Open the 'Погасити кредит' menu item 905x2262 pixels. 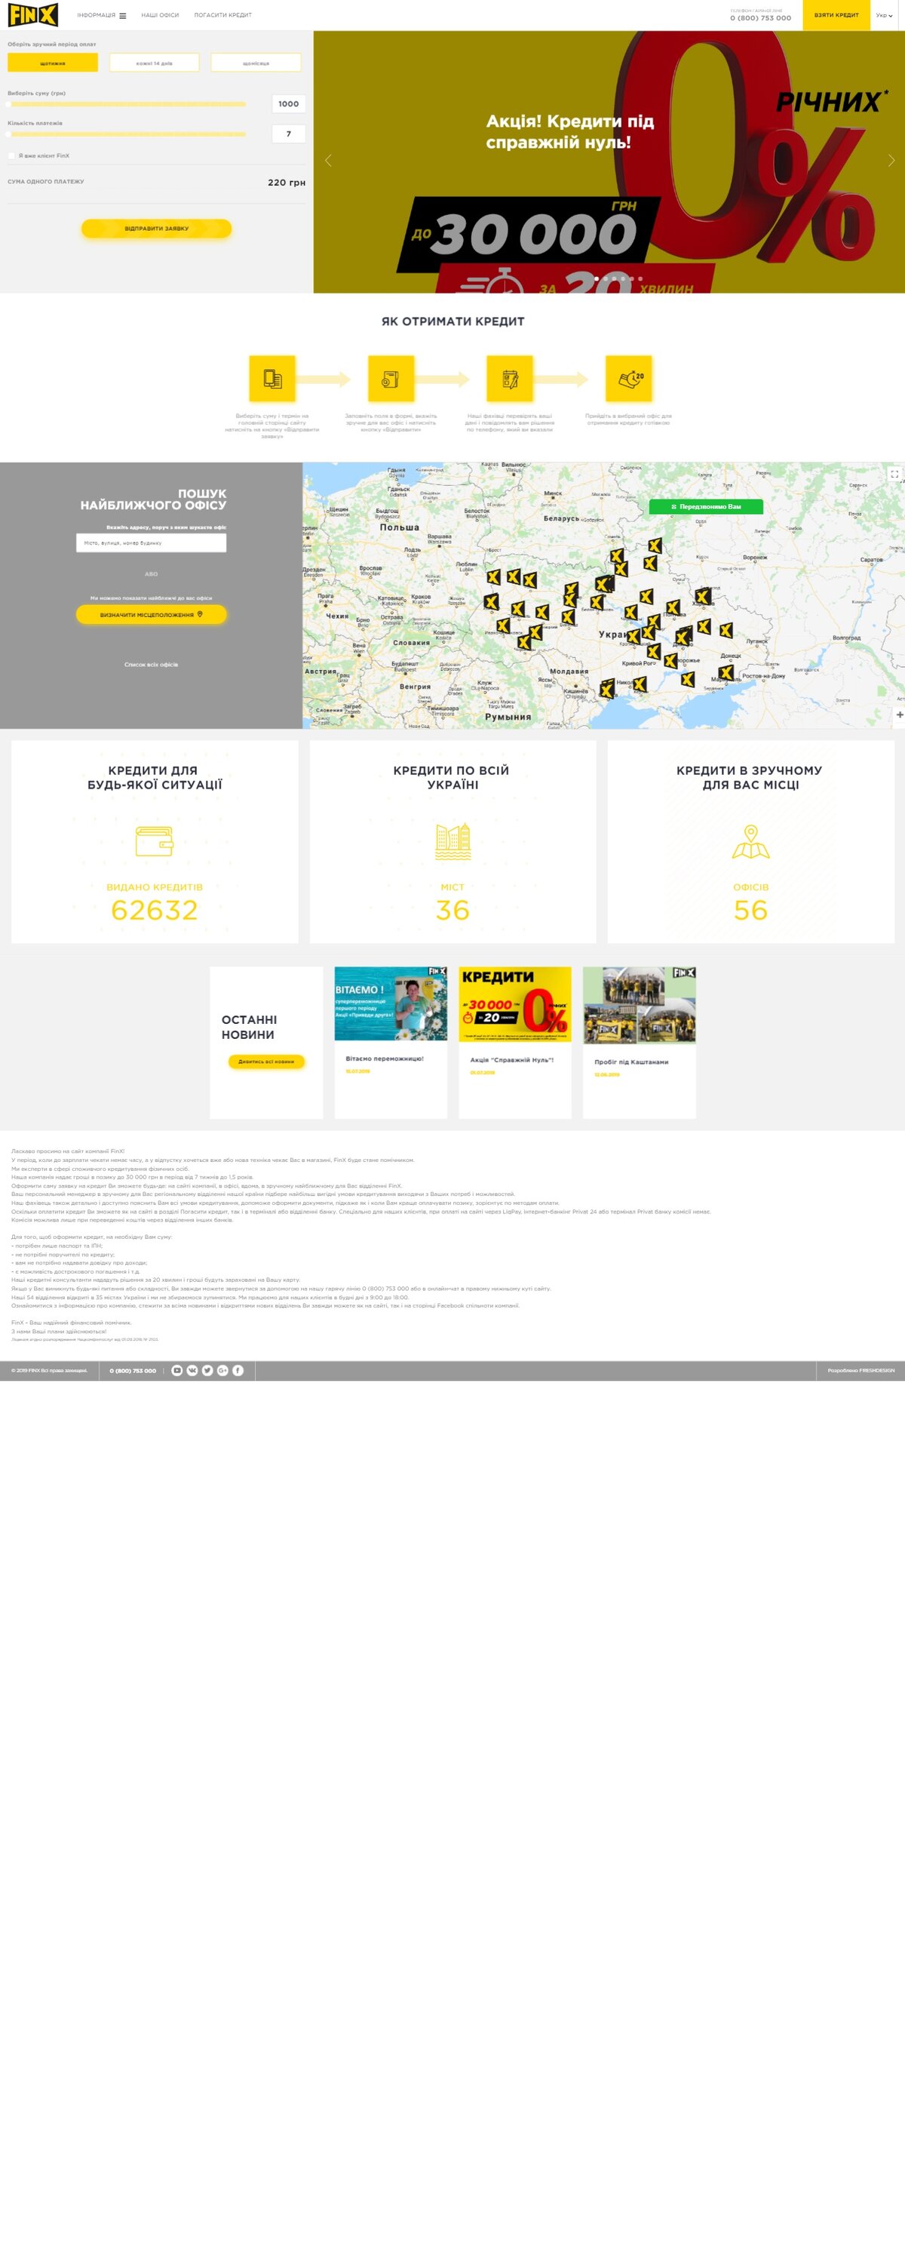(223, 15)
